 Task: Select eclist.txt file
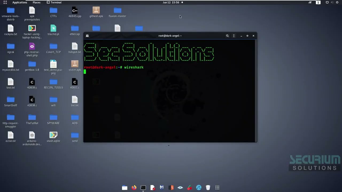(11, 137)
